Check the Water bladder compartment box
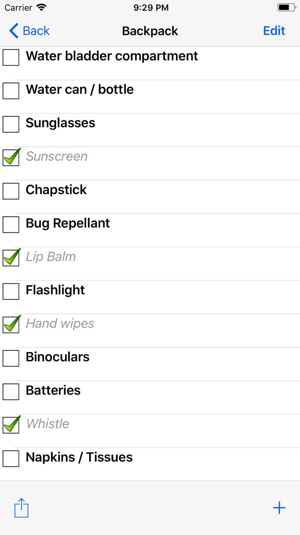 pyautogui.click(x=11, y=57)
